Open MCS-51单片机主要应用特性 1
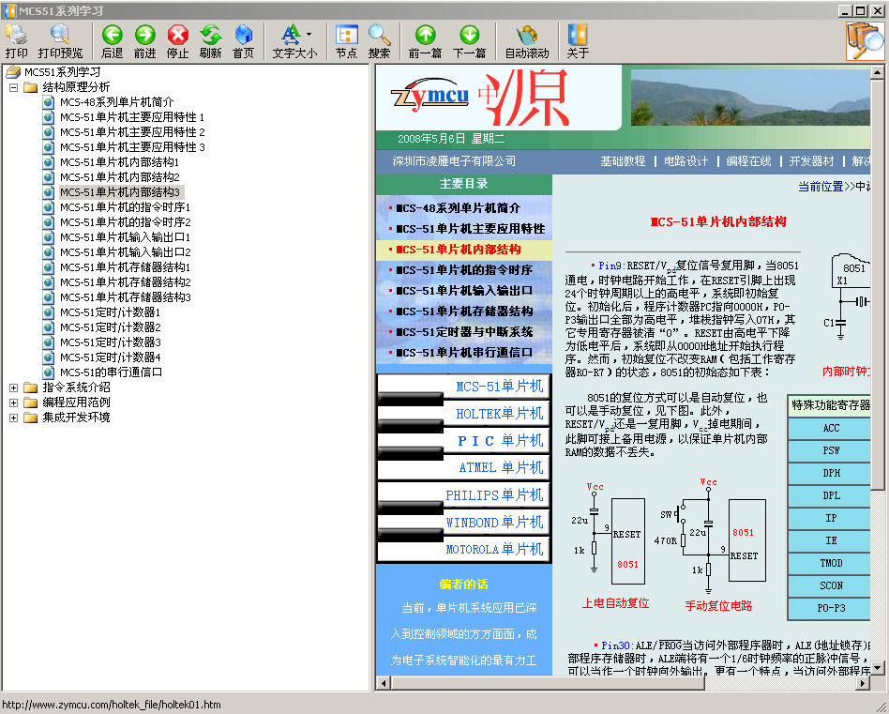 (132, 117)
